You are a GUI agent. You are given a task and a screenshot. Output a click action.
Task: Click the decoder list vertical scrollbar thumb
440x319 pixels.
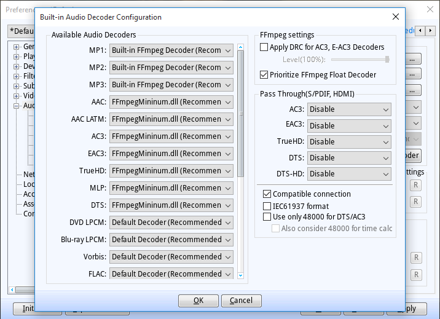[x=240, y=114]
